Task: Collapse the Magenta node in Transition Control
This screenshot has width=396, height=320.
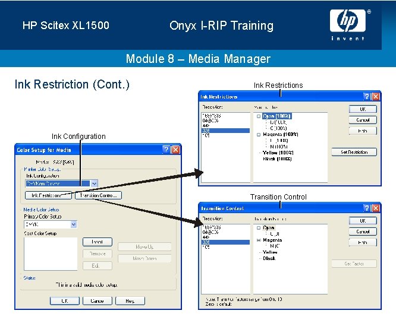Action: coord(259,240)
